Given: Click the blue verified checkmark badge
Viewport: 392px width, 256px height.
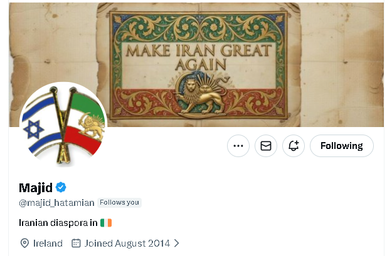Looking at the screenshot, I should [61, 187].
